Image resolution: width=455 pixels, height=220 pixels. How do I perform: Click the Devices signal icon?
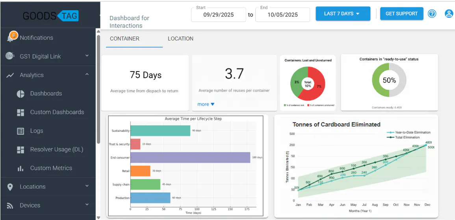(10, 205)
